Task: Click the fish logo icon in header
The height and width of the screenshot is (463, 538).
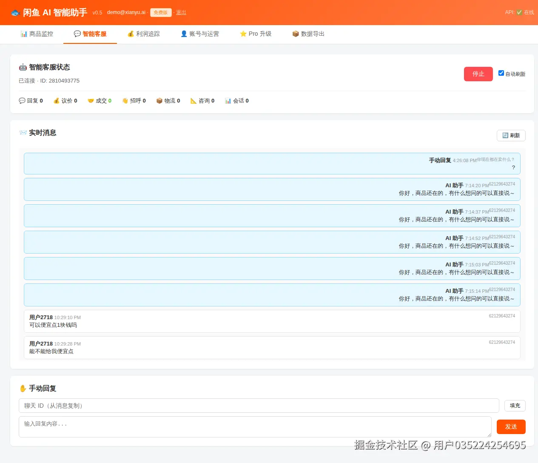Action: coord(15,13)
